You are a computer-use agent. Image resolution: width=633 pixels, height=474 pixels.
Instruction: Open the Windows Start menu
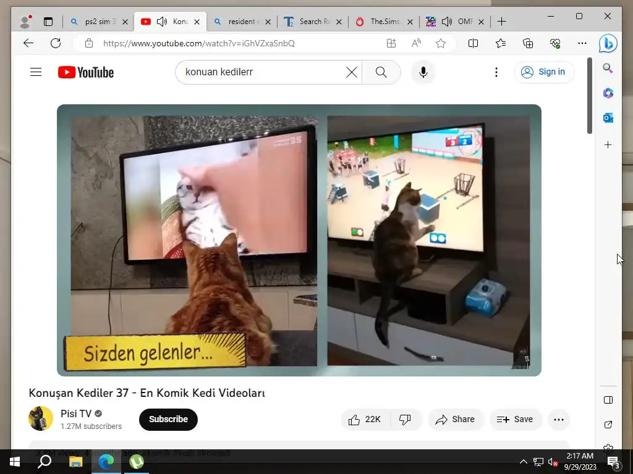click(x=15, y=462)
